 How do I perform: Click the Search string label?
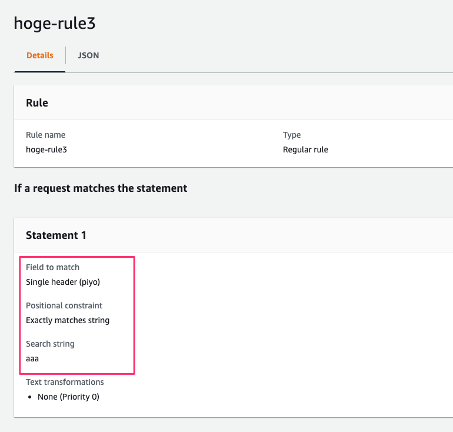pyautogui.click(x=50, y=344)
